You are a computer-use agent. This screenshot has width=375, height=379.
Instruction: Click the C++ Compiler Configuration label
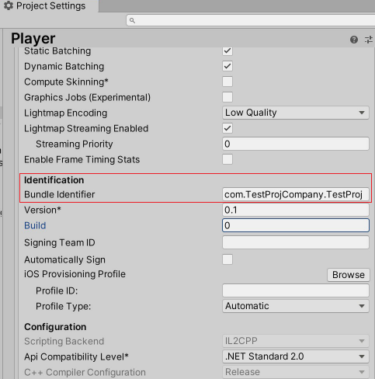click(x=85, y=372)
